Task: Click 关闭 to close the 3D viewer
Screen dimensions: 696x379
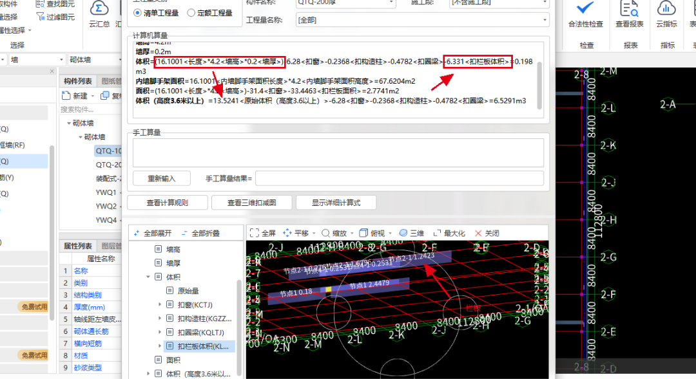Action: [487, 233]
